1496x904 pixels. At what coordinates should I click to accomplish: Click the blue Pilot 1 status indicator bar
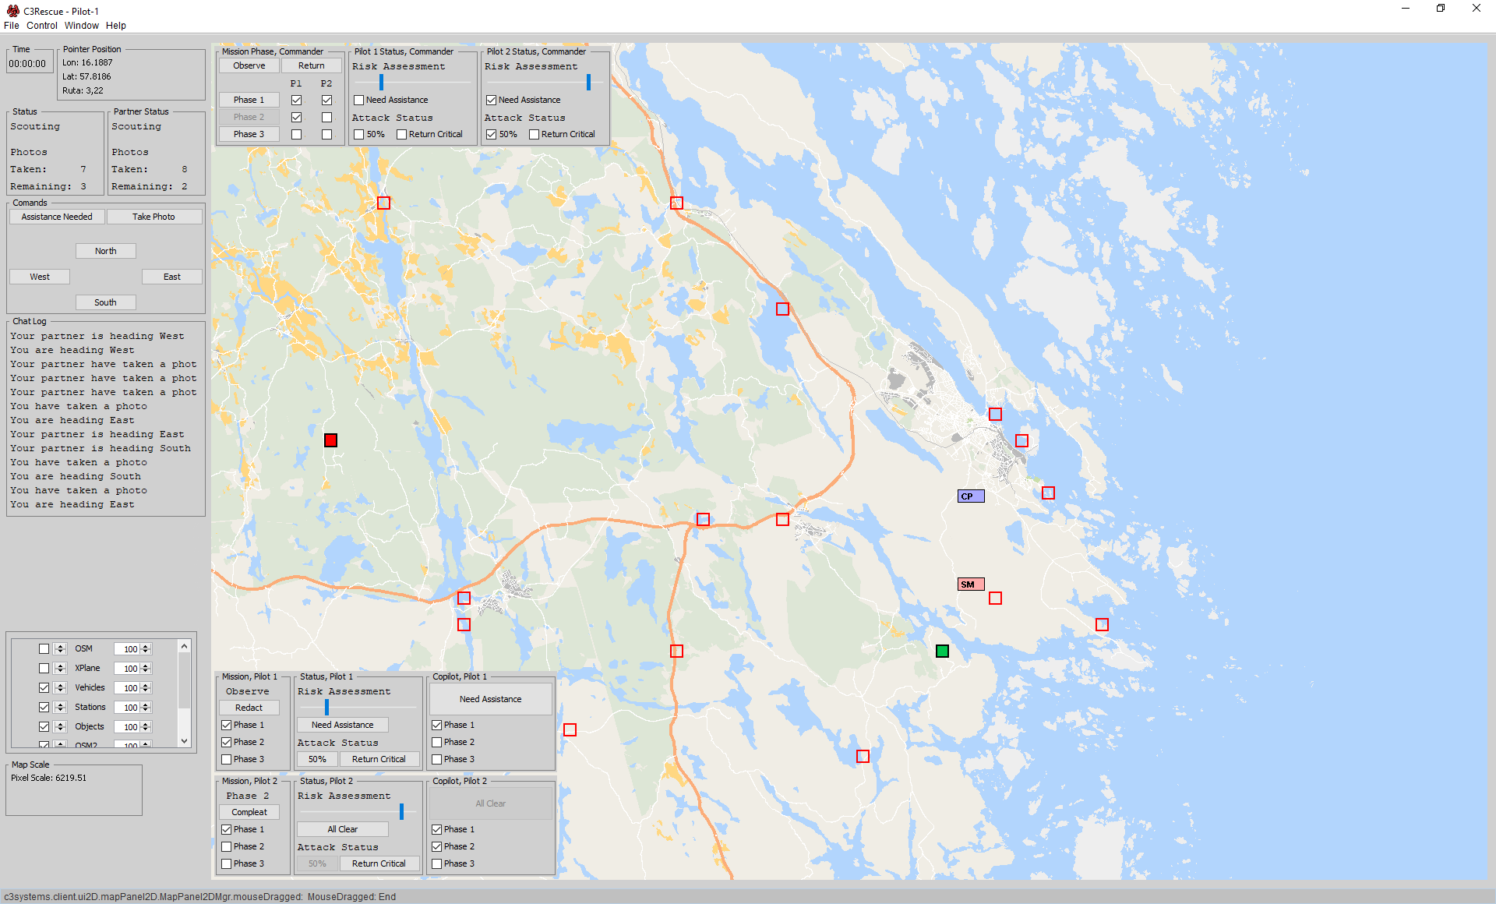click(381, 82)
